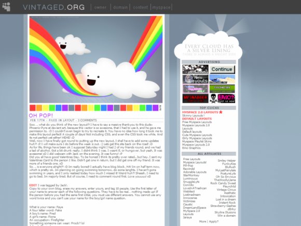The width and height of the screenshot is (301, 226).
Task: Open the Pill-Pop affiliate link
Action: click(x=188, y=165)
